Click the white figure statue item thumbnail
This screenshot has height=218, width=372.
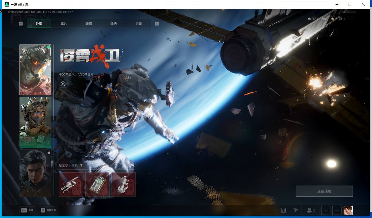point(124,184)
